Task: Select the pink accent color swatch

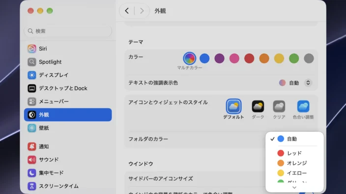Action: click(234, 58)
